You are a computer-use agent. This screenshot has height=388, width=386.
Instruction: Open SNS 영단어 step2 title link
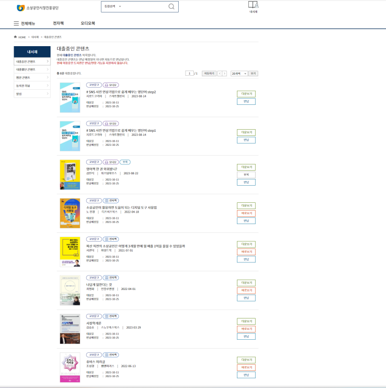coord(121,92)
